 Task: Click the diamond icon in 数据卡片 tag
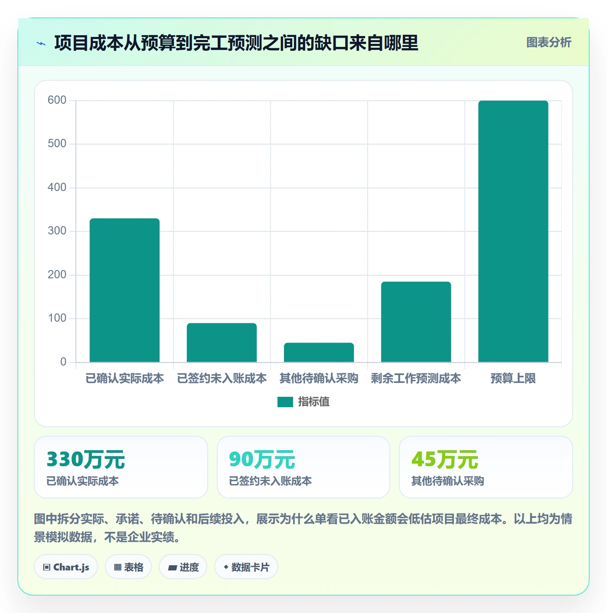click(x=226, y=567)
